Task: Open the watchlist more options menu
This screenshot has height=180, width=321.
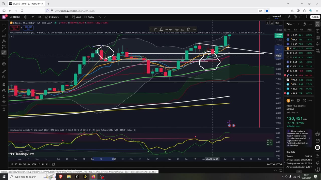Action: tap(310, 24)
